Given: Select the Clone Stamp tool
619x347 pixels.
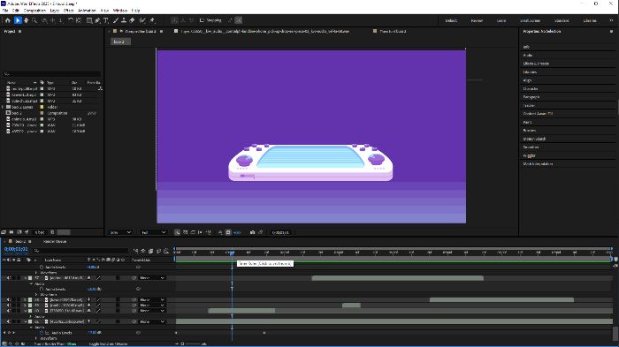Looking at the screenshot, I should [124, 20].
